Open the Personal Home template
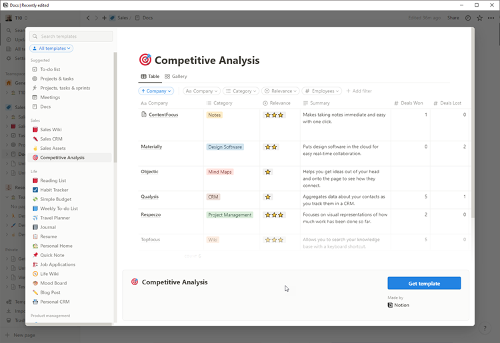The height and width of the screenshot is (343, 500). click(56, 246)
